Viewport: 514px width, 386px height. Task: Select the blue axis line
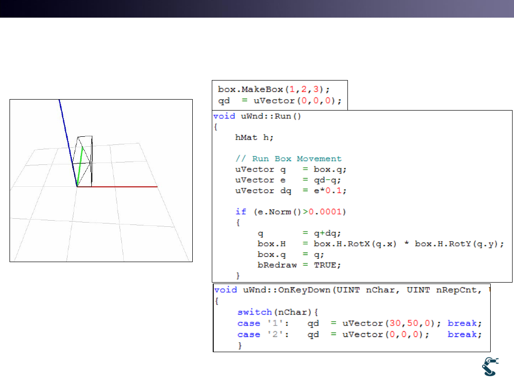tap(67, 138)
